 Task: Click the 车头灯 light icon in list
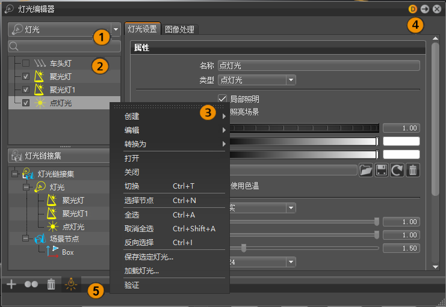tap(40, 63)
